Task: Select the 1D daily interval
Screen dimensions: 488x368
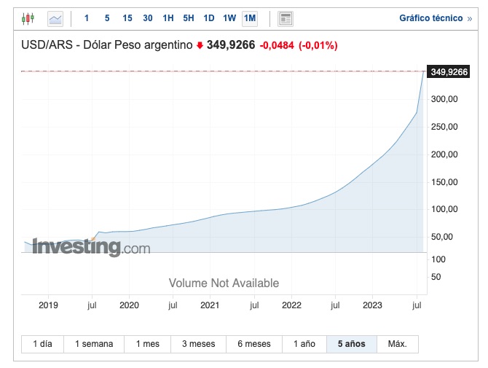Action: pyautogui.click(x=209, y=17)
